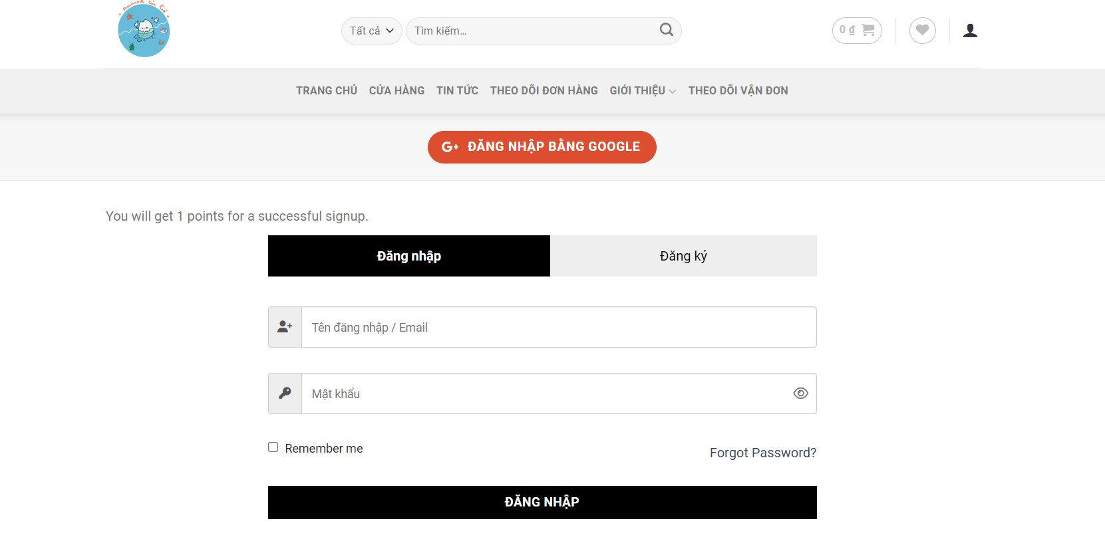Click the Forgot Password link
This screenshot has width=1105, height=553.
tap(763, 453)
